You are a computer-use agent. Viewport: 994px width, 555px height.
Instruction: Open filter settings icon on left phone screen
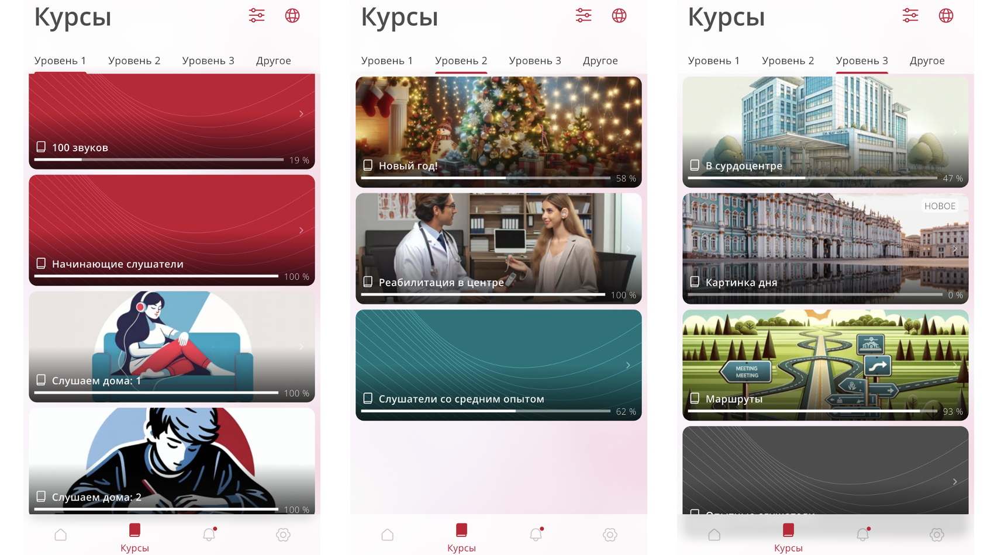pyautogui.click(x=257, y=16)
